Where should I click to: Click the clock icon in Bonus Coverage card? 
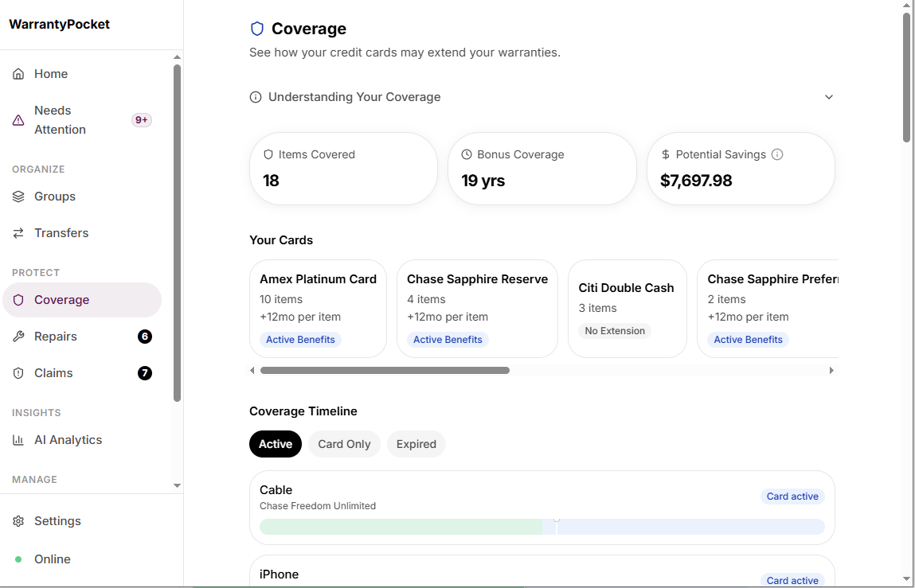click(x=467, y=154)
